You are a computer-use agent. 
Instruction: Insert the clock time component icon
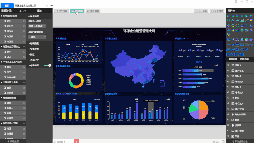pos(246,49)
